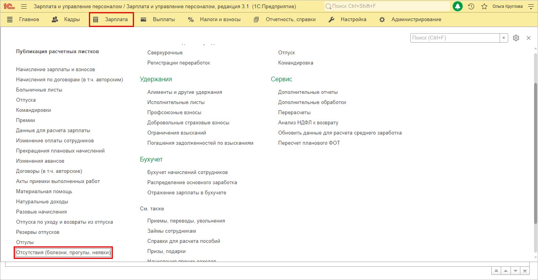
Task: Open Распределение основного заработка
Action: 192,182
